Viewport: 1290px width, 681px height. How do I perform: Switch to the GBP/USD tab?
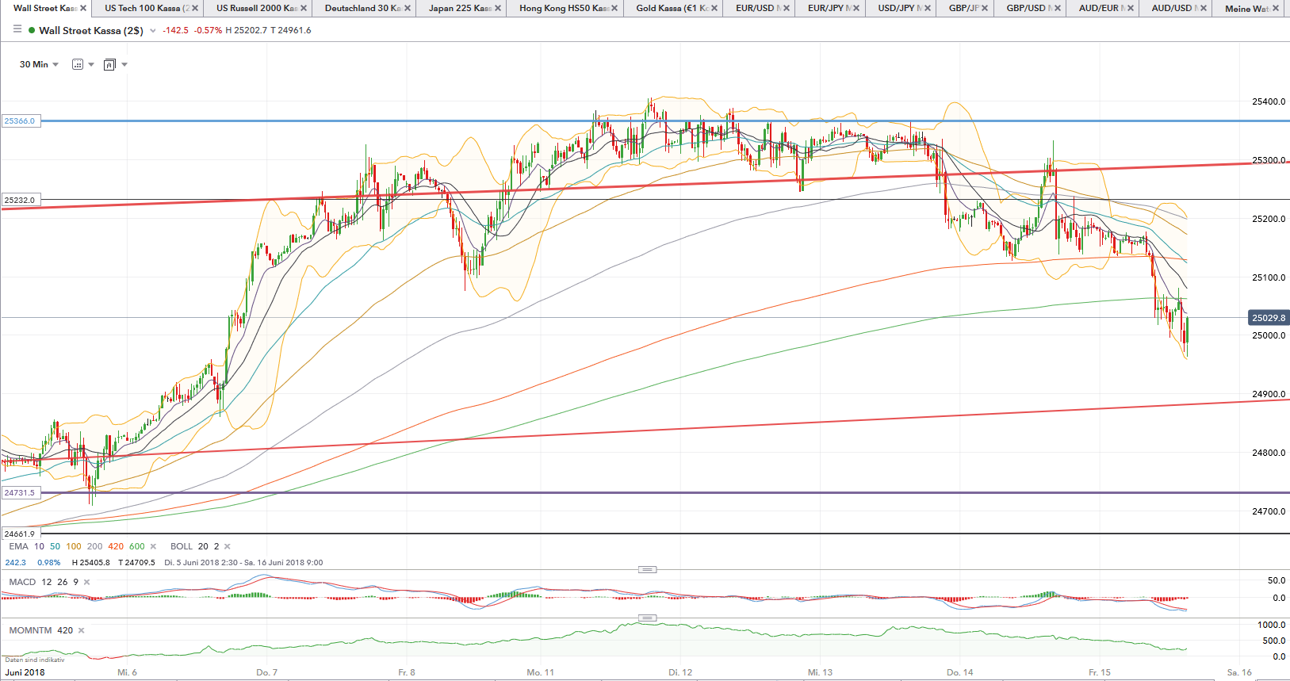click(x=1025, y=8)
